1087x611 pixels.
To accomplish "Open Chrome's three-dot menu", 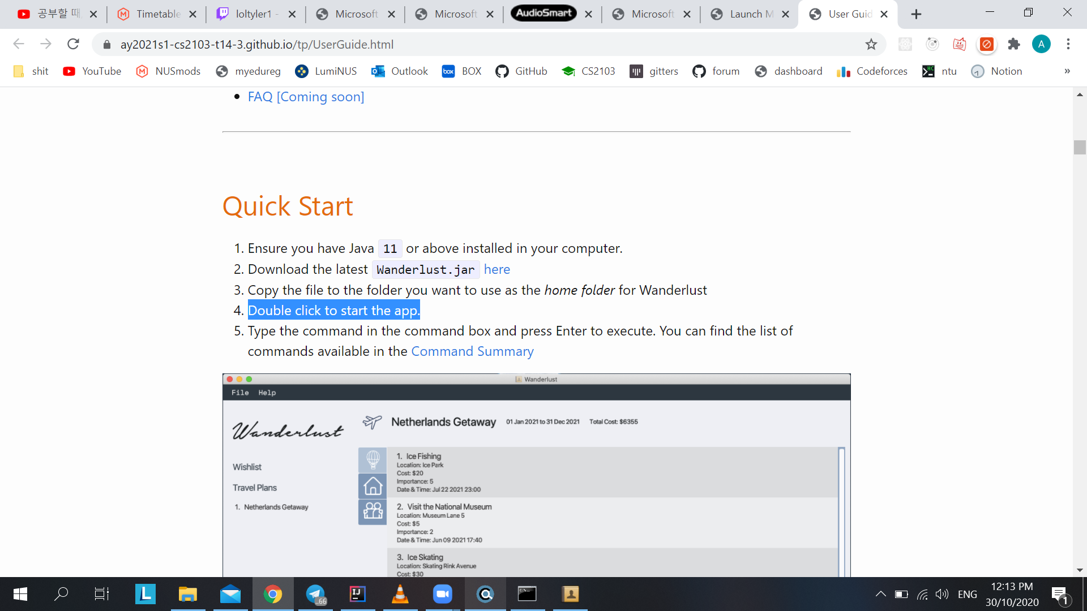I will pos(1068,44).
